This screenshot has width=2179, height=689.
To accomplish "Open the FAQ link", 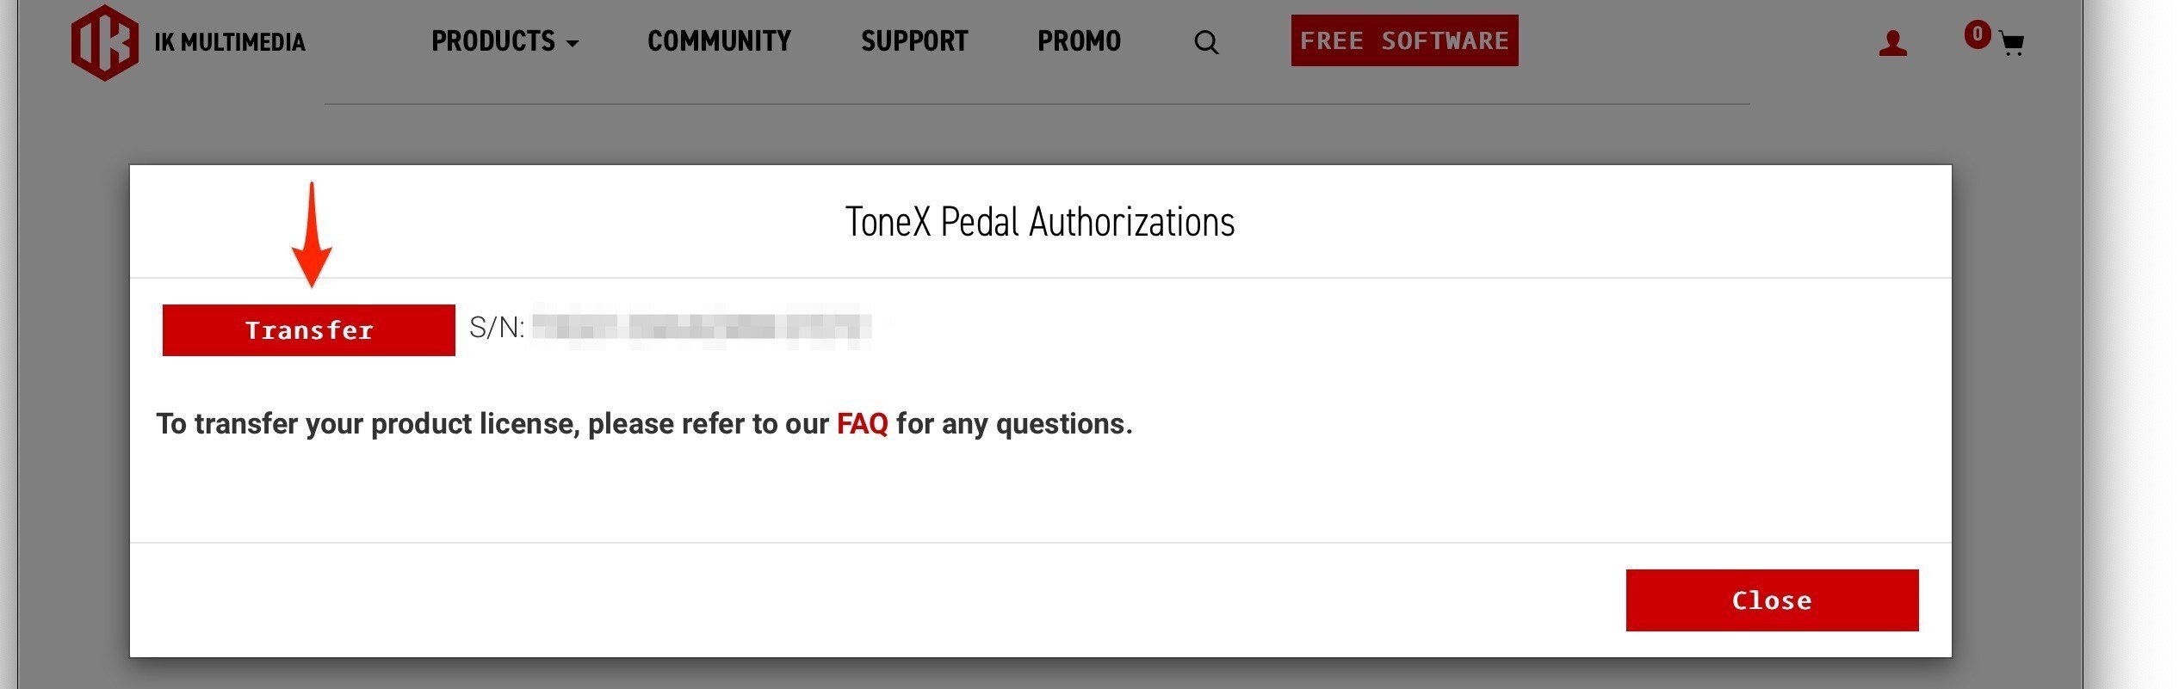I will (862, 424).
